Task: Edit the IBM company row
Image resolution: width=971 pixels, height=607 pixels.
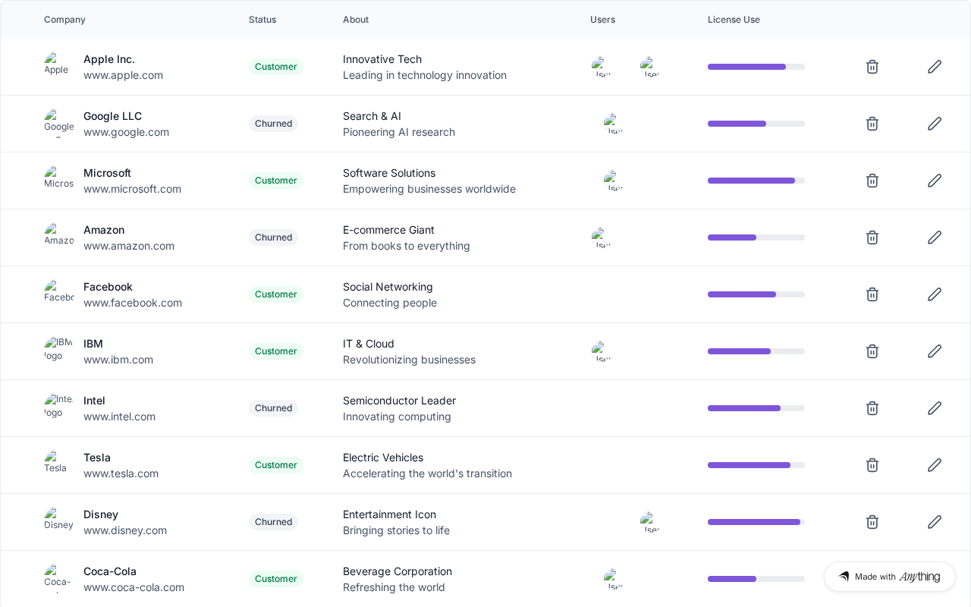Action: click(935, 351)
